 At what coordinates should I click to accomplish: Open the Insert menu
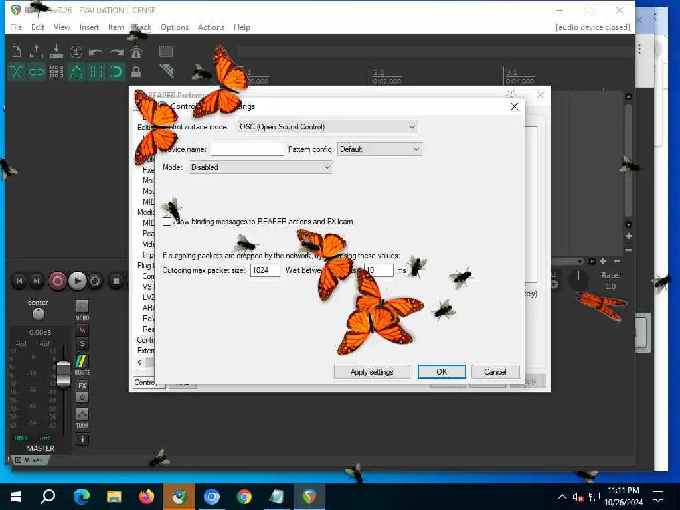[x=89, y=27]
